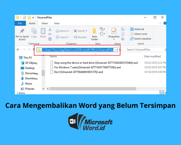Screen dimensions: 181x145
Task: Switch to the Home tab
Action: click(x=32, y=23)
